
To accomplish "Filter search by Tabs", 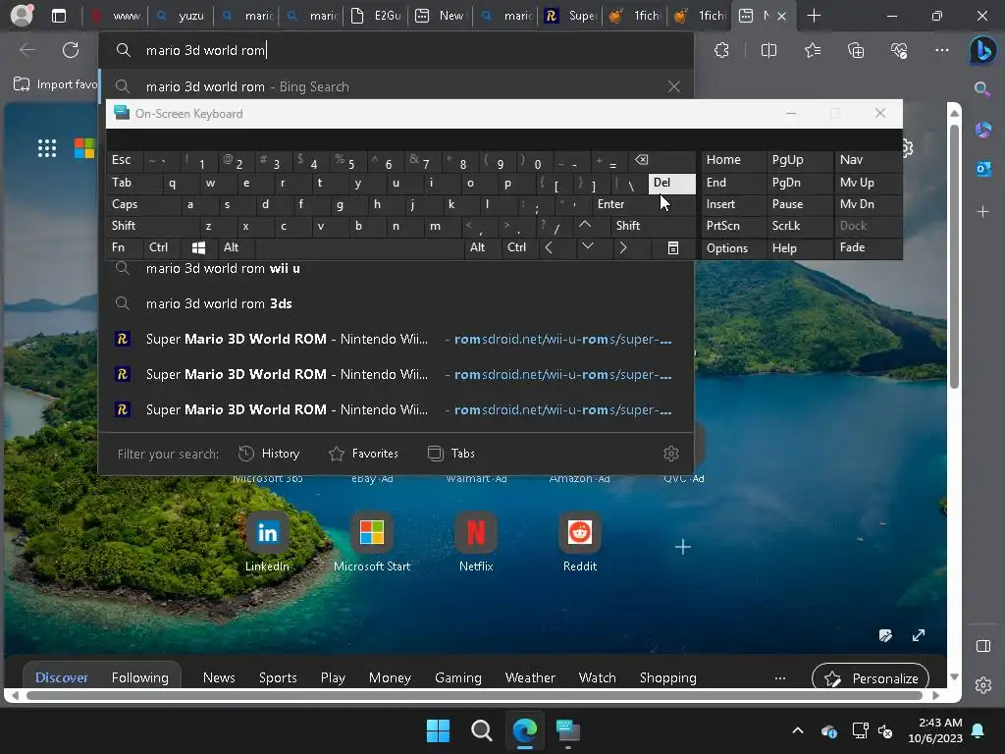I will coord(450,454).
